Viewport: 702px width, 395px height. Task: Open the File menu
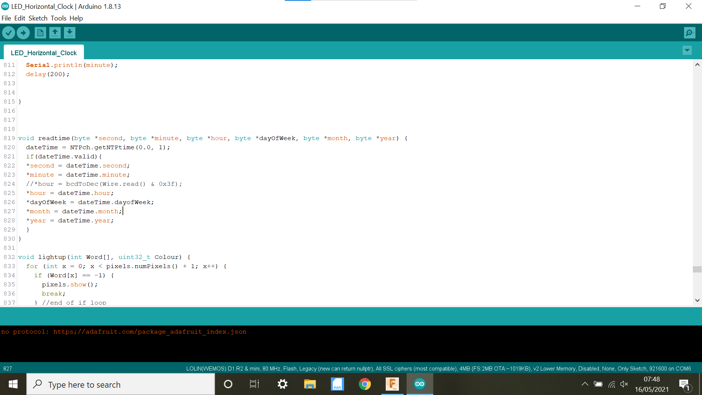[x=6, y=18]
